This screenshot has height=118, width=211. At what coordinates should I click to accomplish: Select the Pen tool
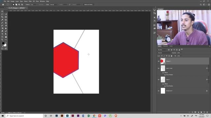[6, 31]
